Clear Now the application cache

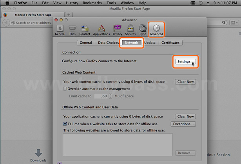185,116
